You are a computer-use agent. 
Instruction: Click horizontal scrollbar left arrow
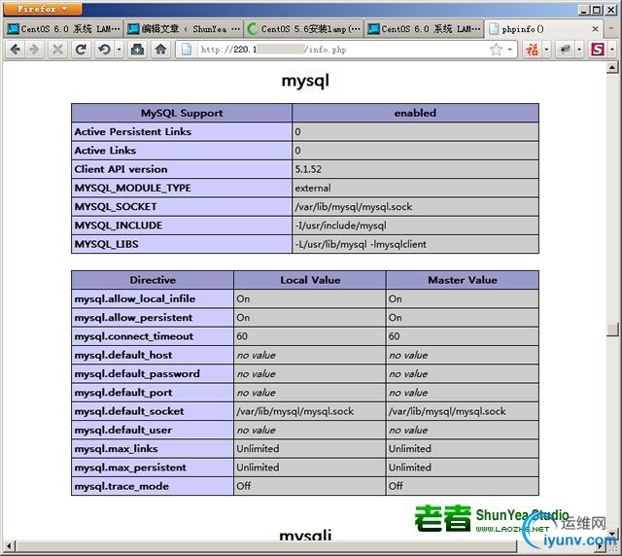10,546
